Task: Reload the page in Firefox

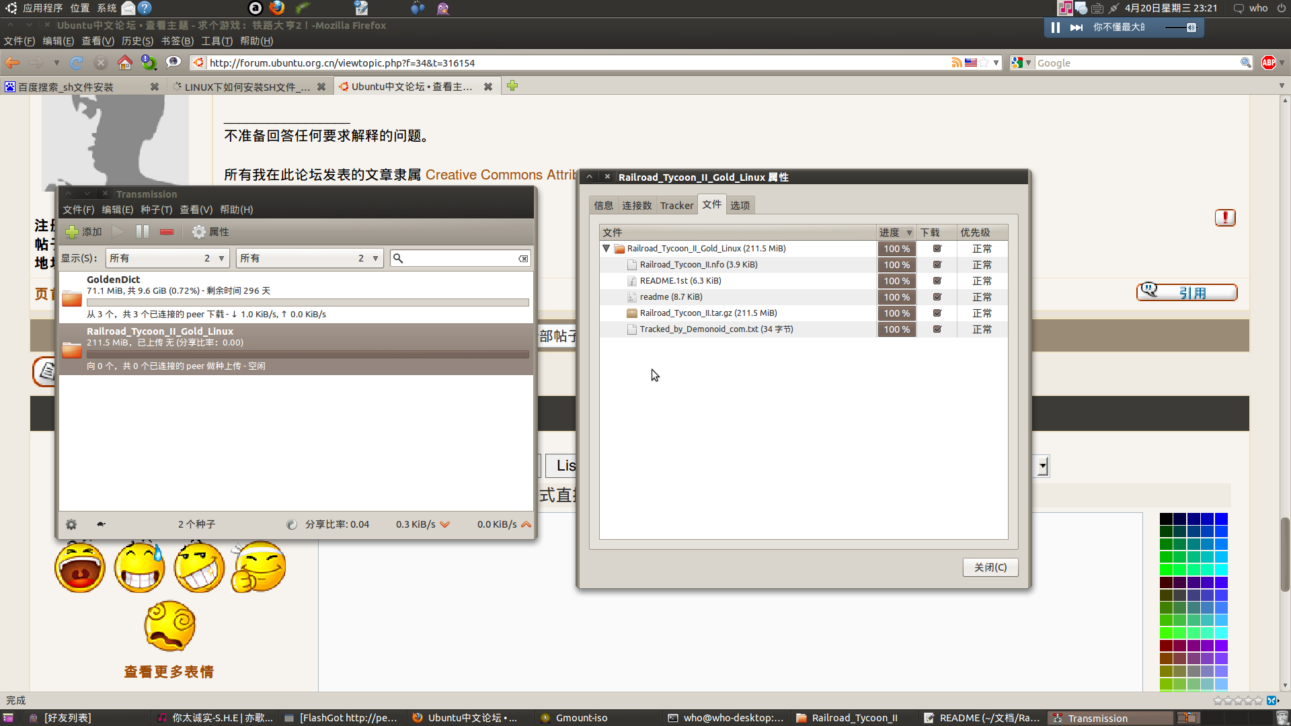Action: (77, 63)
